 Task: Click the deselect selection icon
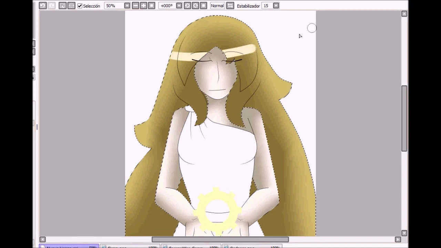pyautogui.click(x=62, y=6)
